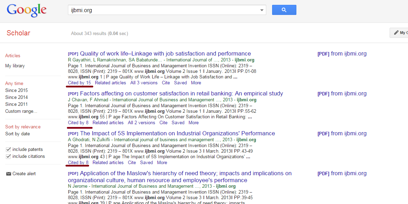Click Saved under 5S Implementation article
Viewport: 408px width, 204px height.
click(x=147, y=163)
